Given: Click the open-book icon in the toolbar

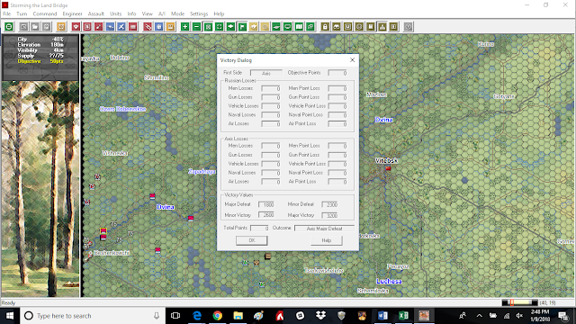Looking at the screenshot, I should pyautogui.click(x=299, y=27).
